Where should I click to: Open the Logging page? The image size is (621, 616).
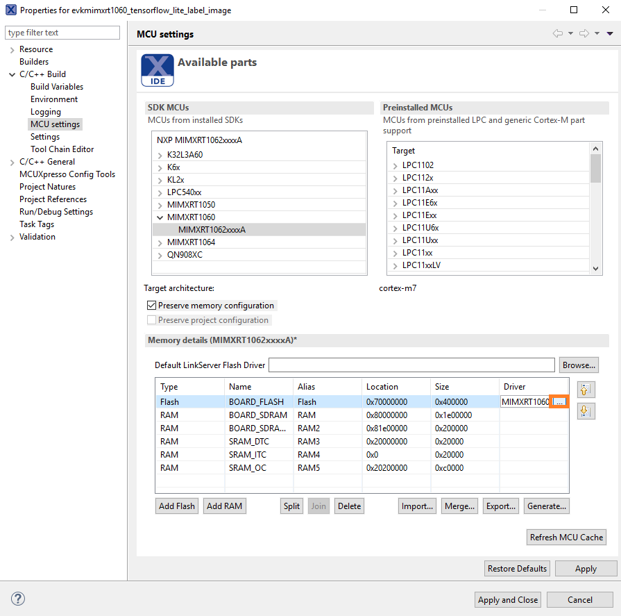pyautogui.click(x=46, y=112)
